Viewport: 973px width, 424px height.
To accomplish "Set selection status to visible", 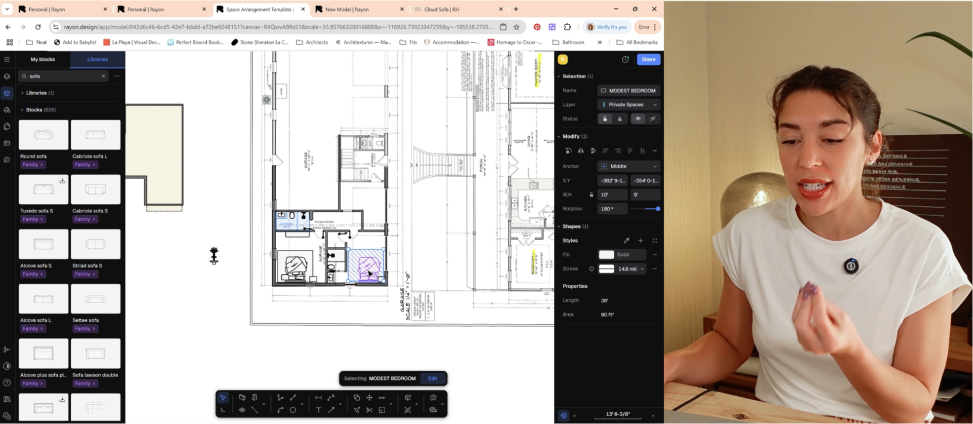I will [x=638, y=119].
